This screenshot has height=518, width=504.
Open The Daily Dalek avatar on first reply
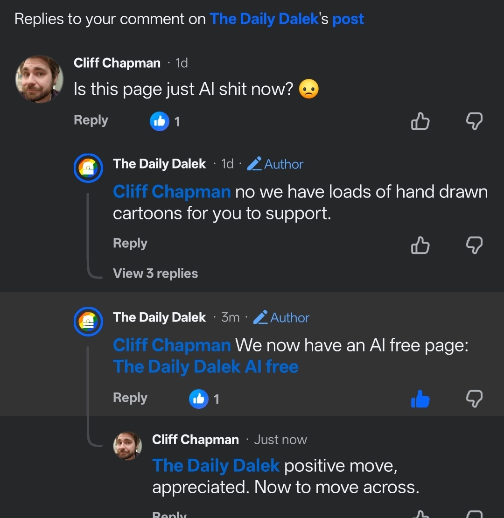pyautogui.click(x=88, y=168)
